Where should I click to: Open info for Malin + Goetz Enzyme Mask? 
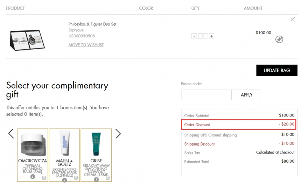click(x=64, y=180)
